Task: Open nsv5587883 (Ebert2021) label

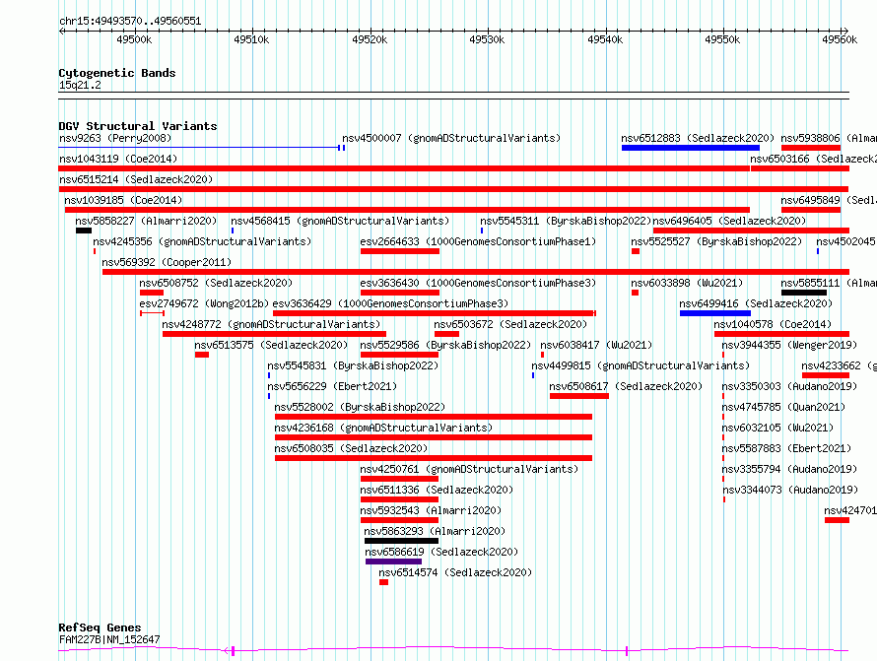Action: [786, 448]
